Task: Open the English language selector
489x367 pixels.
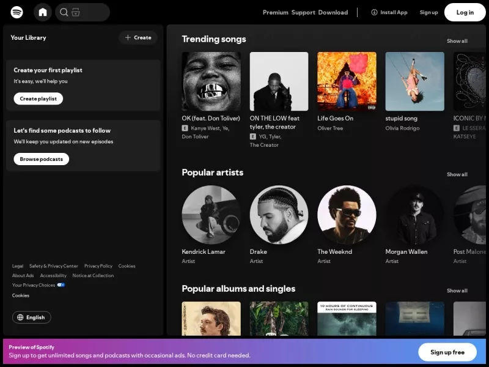Action: [x=32, y=317]
